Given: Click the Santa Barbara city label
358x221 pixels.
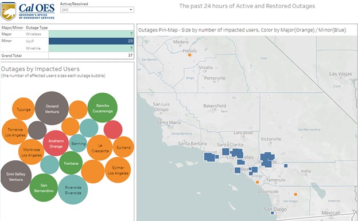Looking at the screenshot, I should point(192,144).
